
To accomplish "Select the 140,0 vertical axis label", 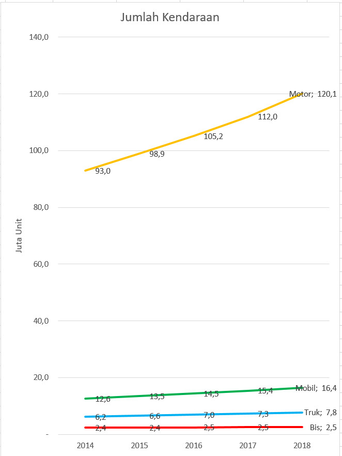I will click(x=39, y=37).
